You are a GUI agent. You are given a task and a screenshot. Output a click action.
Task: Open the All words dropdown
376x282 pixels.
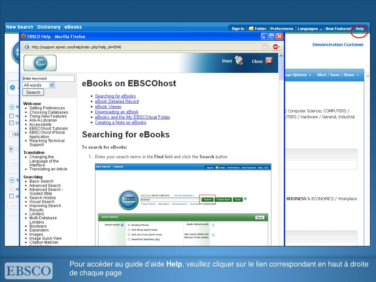coord(39,85)
